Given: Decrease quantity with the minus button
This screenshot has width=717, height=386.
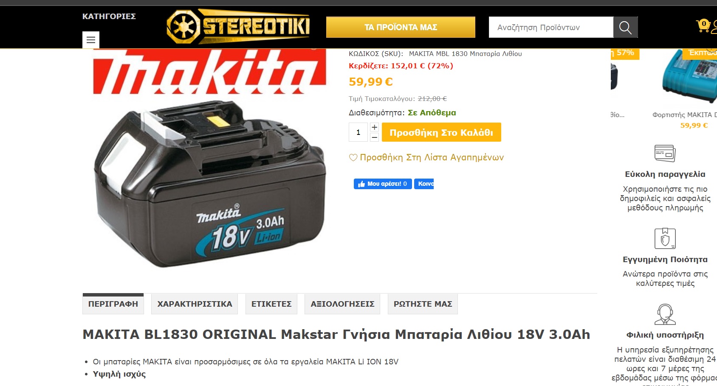Looking at the screenshot, I should tap(374, 137).
